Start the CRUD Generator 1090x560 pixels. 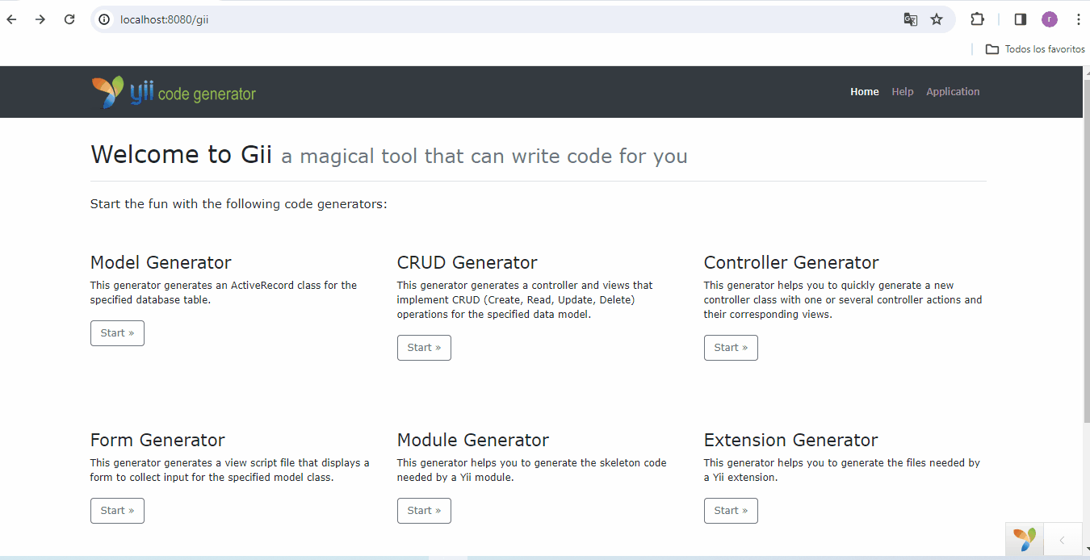(x=424, y=348)
